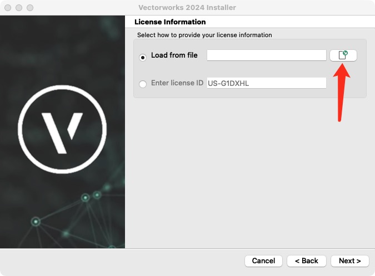Screen dimensions: 375x276
Task: Click the 'Select how to provide your license information' text
Action: click(204, 35)
